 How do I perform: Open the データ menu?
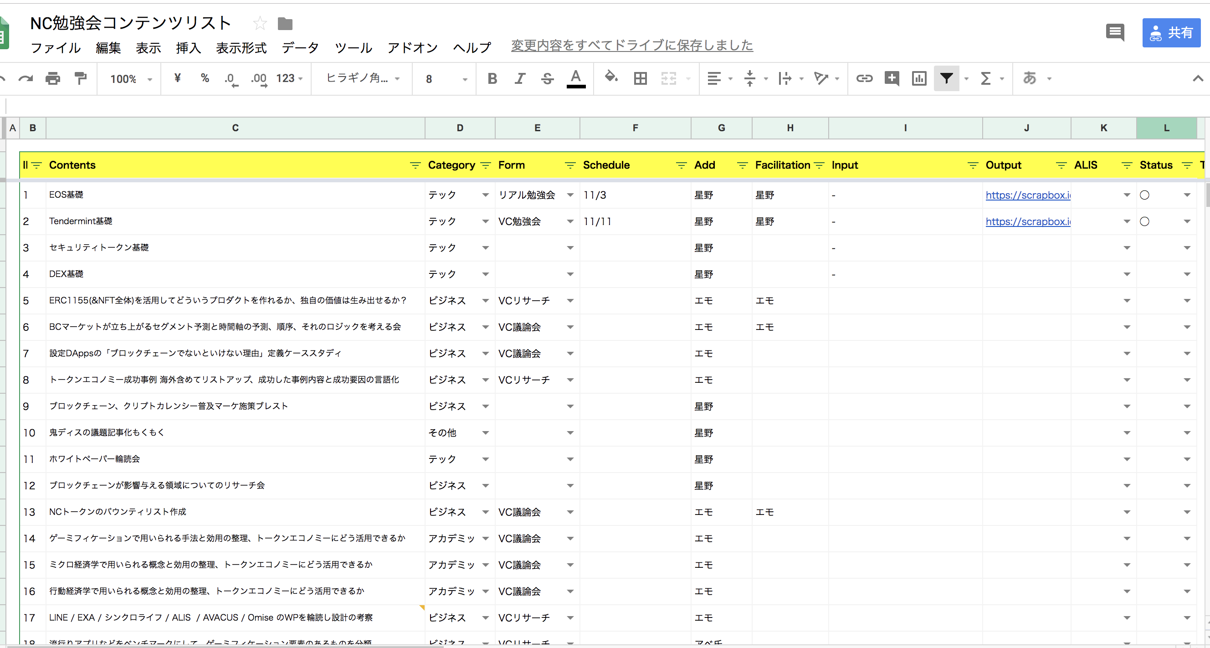click(300, 47)
